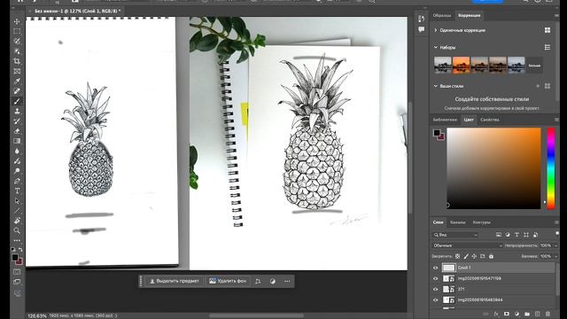Collapse the Ваши стили section
This screenshot has width=567, height=319.
(x=436, y=86)
